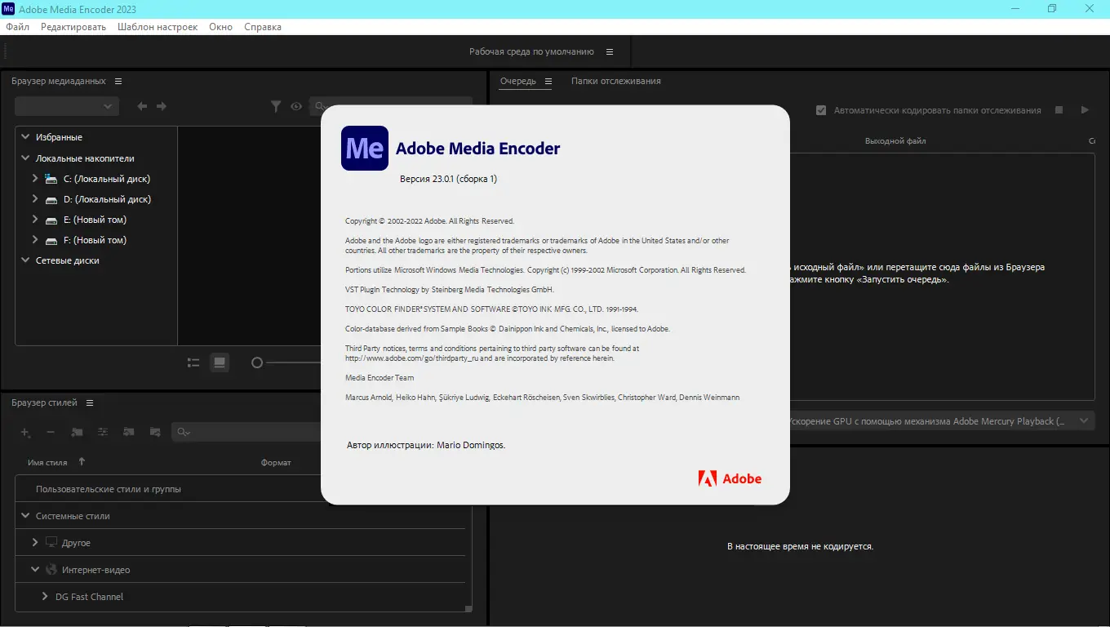Viewport: 1110px width, 627px height.
Task: Open the empty location dropdown in Media Browser
Action: point(67,106)
